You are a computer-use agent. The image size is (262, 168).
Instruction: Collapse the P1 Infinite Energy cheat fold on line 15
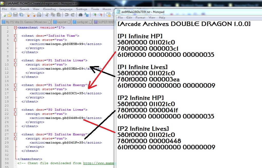point(15,85)
